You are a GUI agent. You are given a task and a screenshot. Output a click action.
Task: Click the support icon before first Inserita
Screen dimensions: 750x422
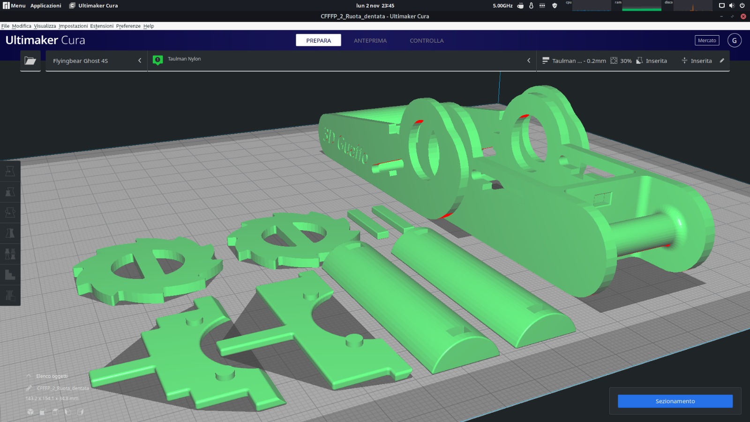(x=639, y=60)
